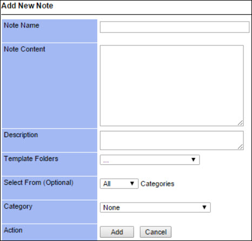Click the Description box resize grip
Image resolution: width=252 pixels, height=241 pixels.
pos(240,146)
